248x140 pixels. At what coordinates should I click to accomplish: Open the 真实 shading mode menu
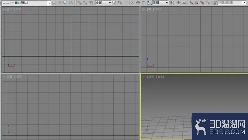[160, 77]
